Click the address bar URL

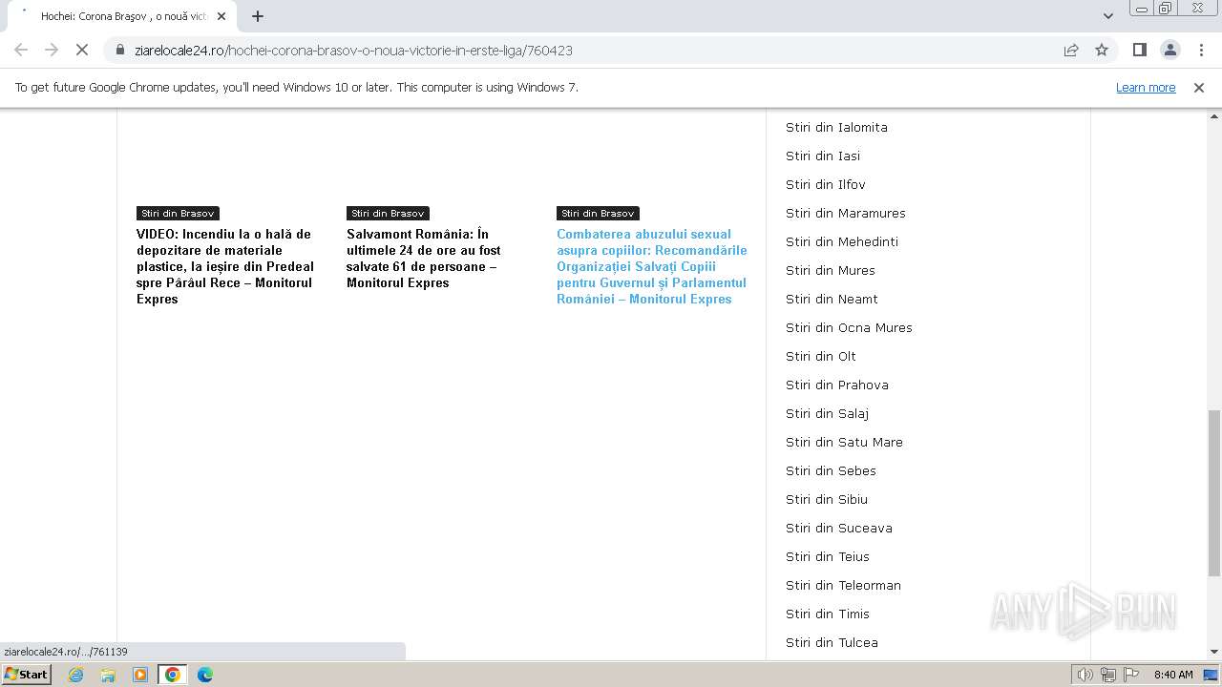click(x=353, y=50)
